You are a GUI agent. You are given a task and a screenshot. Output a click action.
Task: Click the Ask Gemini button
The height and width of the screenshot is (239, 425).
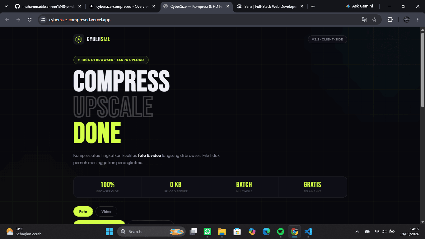359,6
